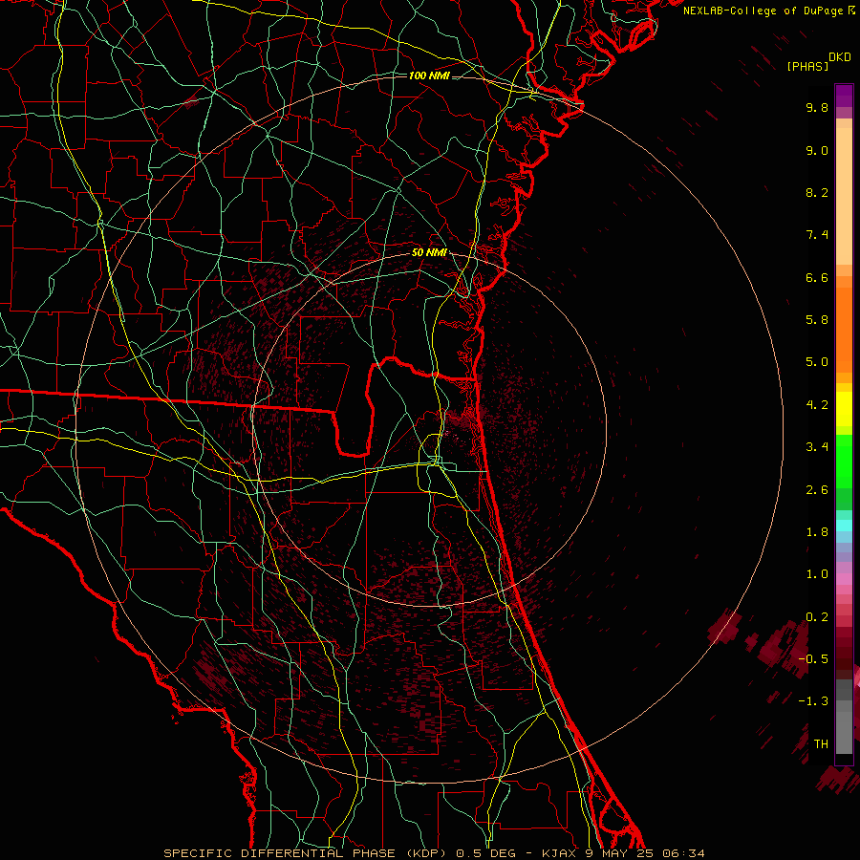The image size is (860, 860).
Task: Click the 2.6 scale value
Action: point(817,490)
